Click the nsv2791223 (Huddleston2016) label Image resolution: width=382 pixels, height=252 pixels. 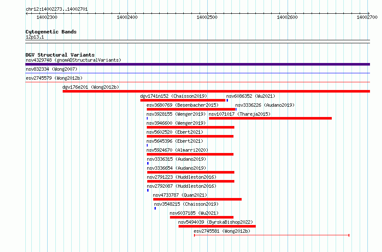point(182,177)
